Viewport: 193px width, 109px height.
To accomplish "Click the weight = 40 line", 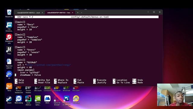I will (x=24, y=68).
